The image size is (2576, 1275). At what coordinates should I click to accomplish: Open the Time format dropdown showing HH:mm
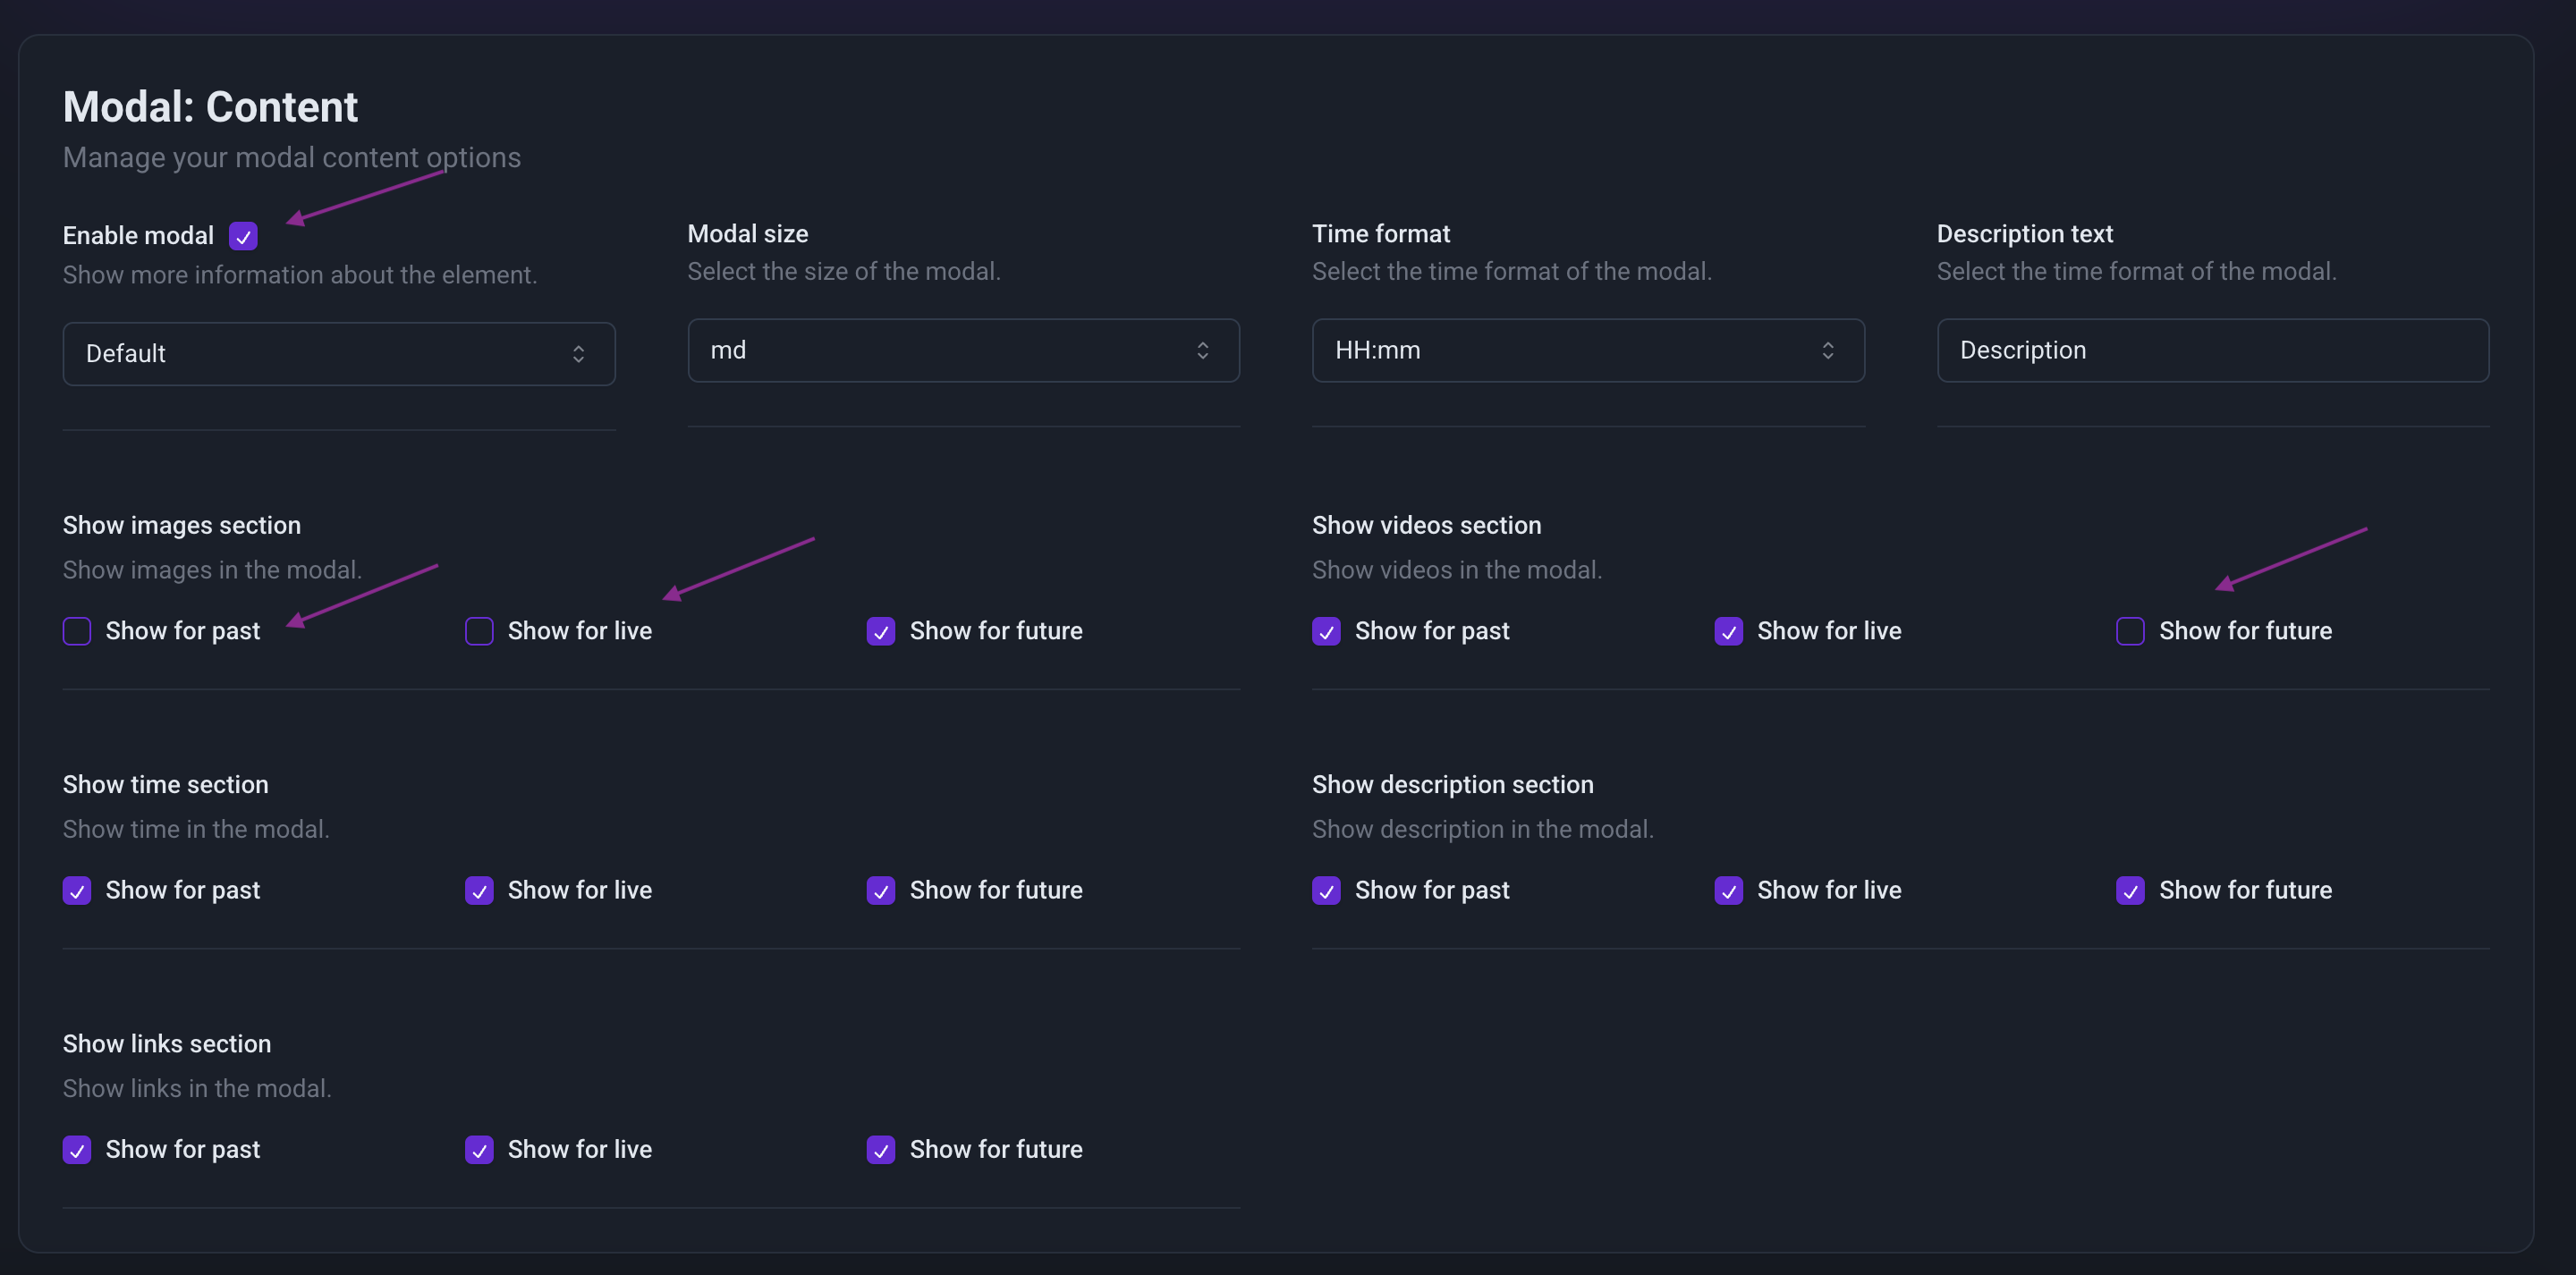(x=1588, y=350)
